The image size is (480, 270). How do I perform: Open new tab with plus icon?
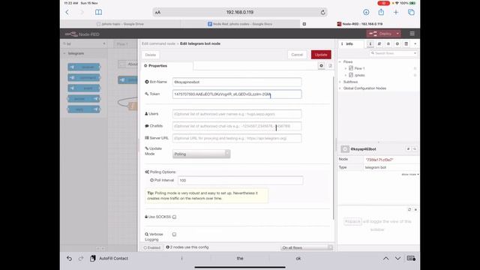point(396,12)
